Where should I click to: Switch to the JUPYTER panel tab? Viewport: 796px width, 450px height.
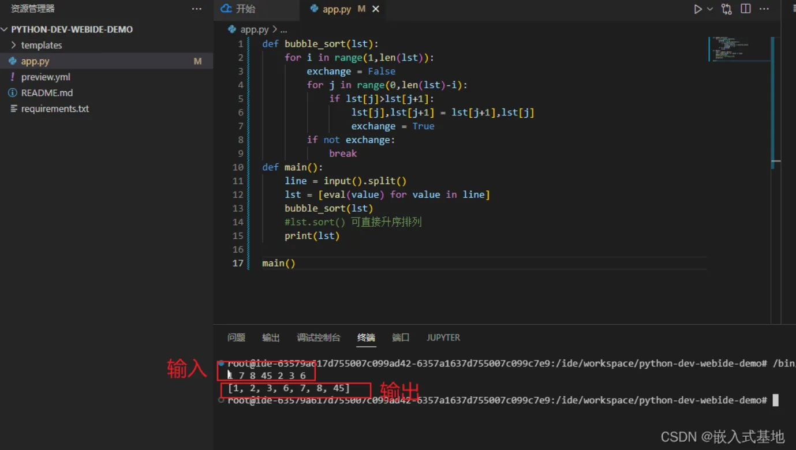443,337
